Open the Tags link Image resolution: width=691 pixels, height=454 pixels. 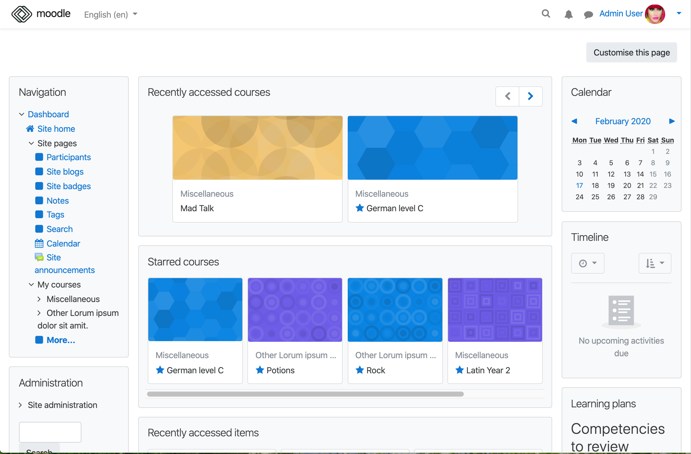click(x=56, y=214)
